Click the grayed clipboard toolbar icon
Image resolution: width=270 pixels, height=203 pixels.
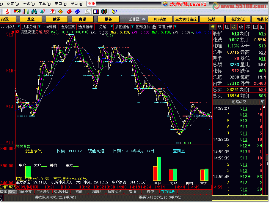click(x=87, y=12)
